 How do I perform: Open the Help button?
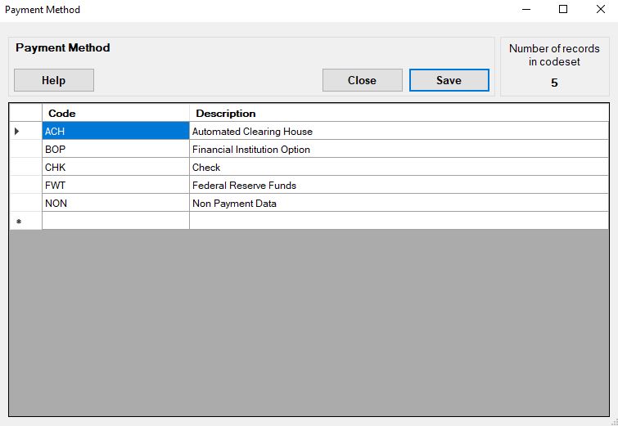coord(54,80)
